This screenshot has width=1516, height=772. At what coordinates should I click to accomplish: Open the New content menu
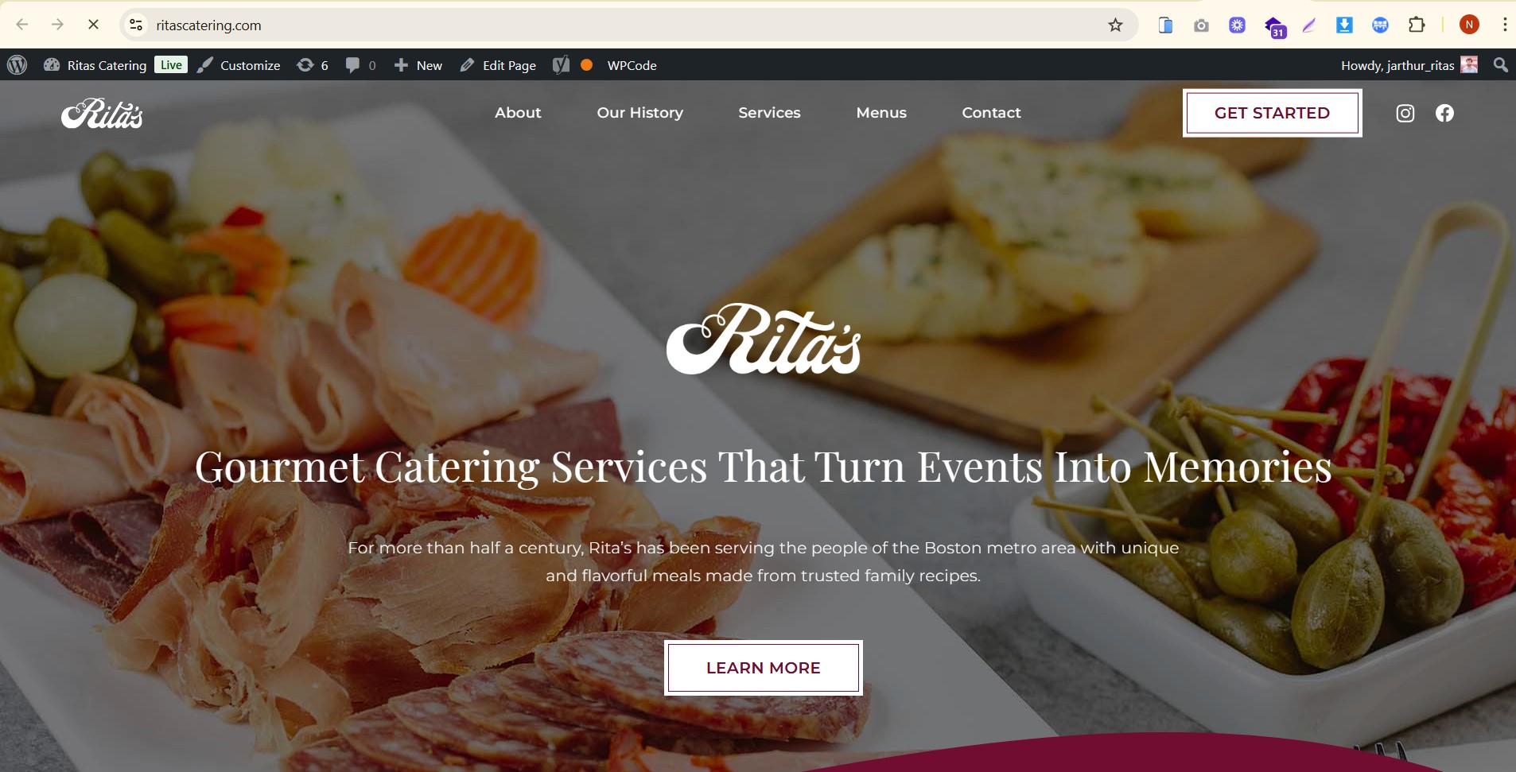pos(418,65)
